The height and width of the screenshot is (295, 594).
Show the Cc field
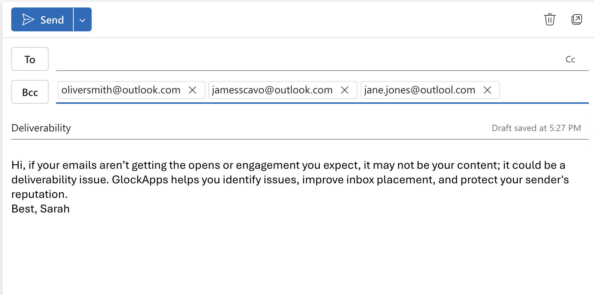(x=570, y=60)
